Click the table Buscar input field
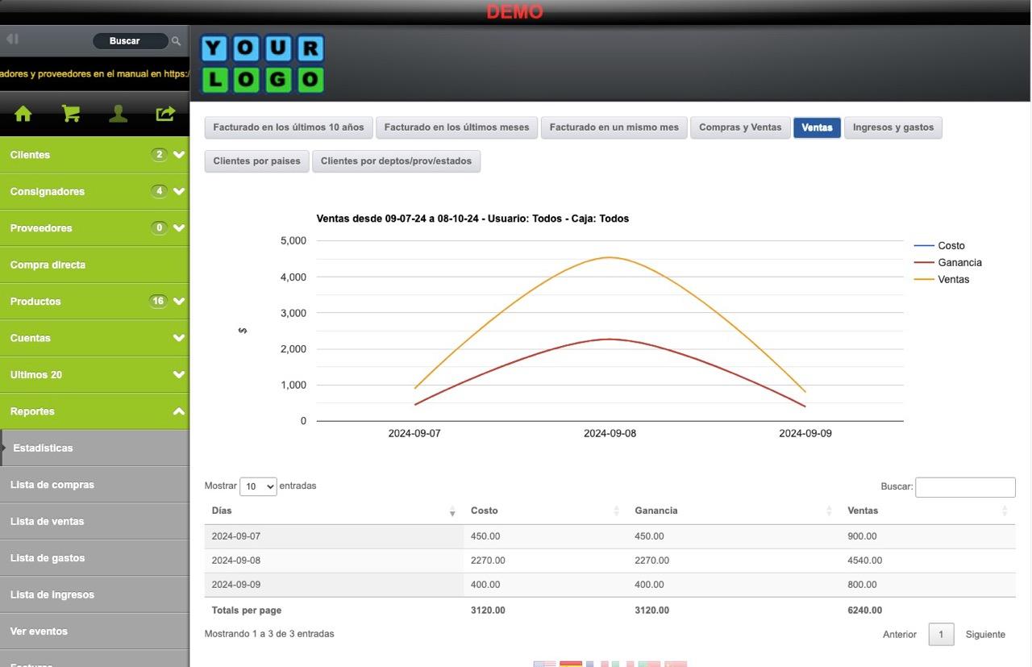1032x667 pixels. [x=965, y=487]
